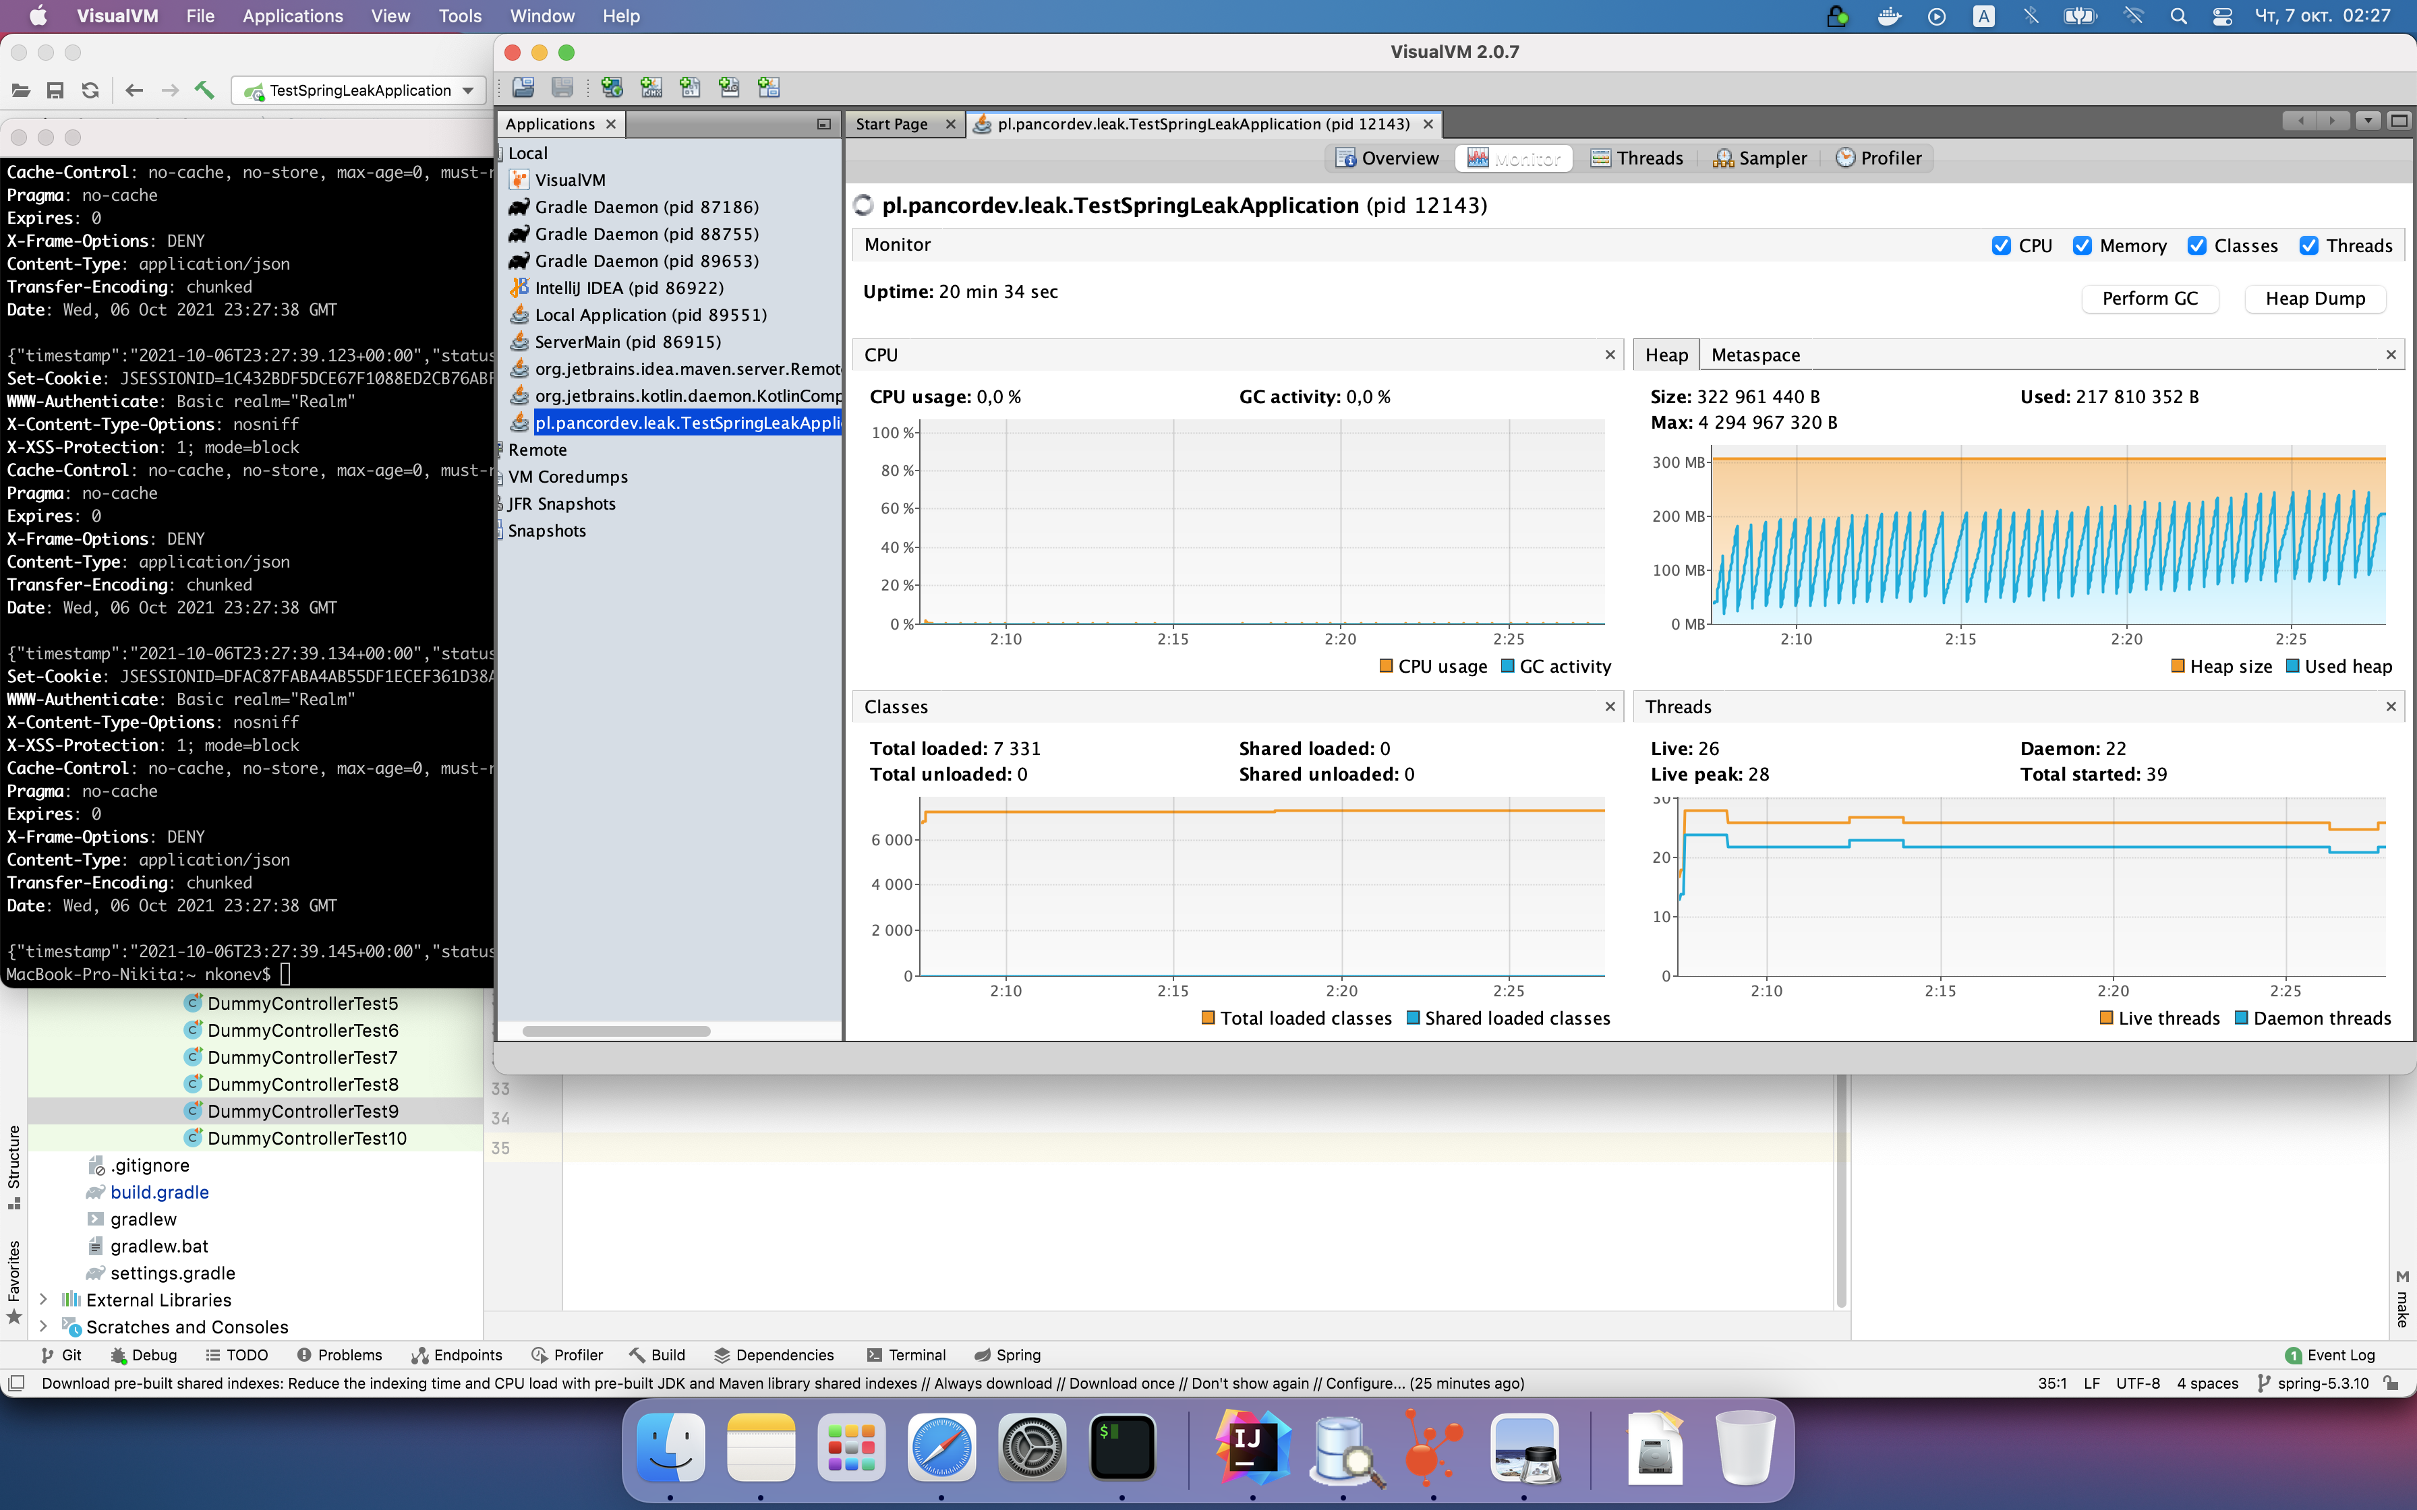Switch to the Sampler tab
The image size is (2417, 1510).
(1760, 158)
